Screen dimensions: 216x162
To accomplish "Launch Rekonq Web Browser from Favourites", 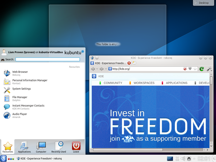I will tap(43, 73).
